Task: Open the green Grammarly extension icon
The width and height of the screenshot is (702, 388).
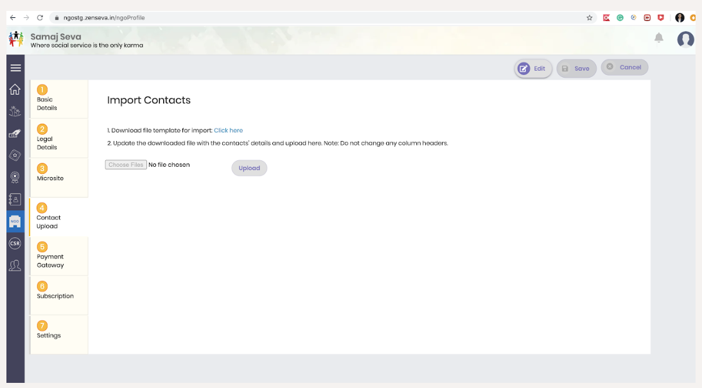Action: [620, 18]
